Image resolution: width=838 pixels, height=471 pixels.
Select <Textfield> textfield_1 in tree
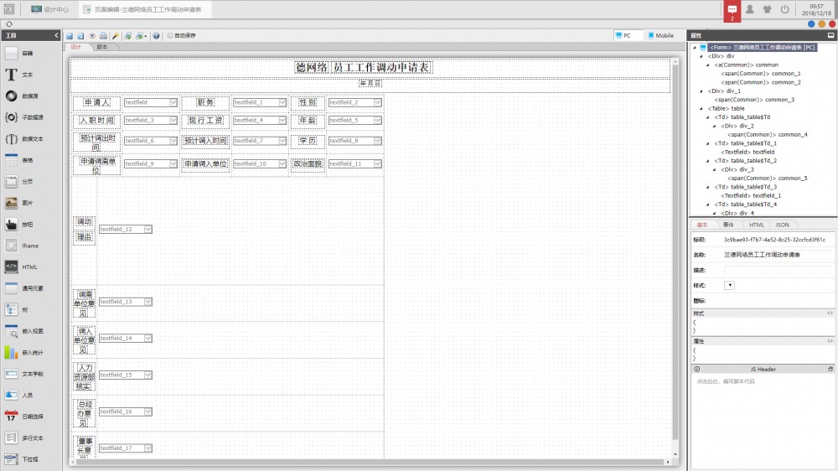pos(750,195)
